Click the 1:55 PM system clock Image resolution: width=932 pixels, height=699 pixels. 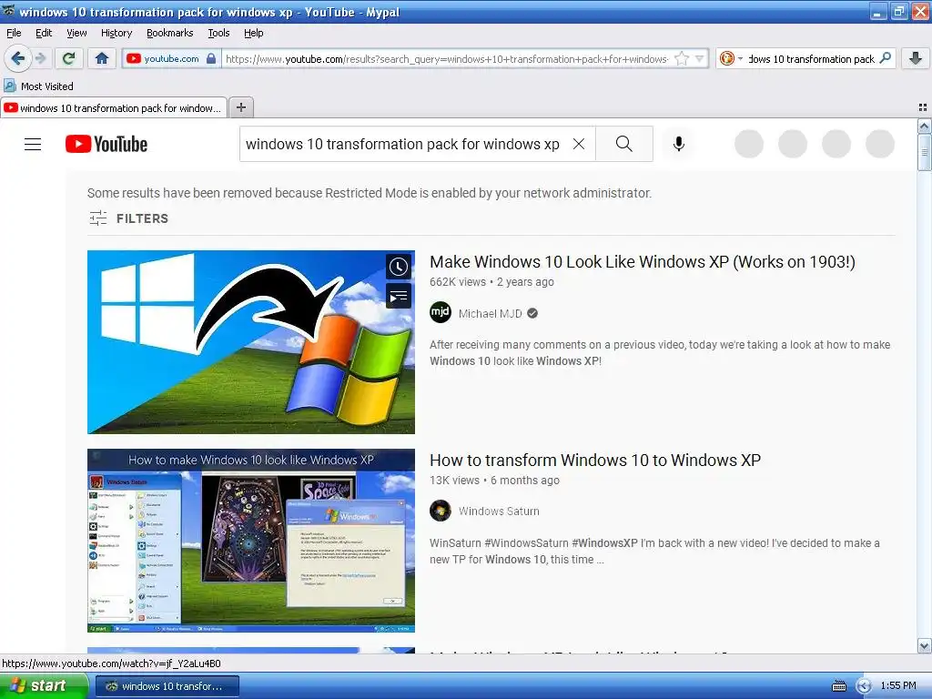point(898,685)
